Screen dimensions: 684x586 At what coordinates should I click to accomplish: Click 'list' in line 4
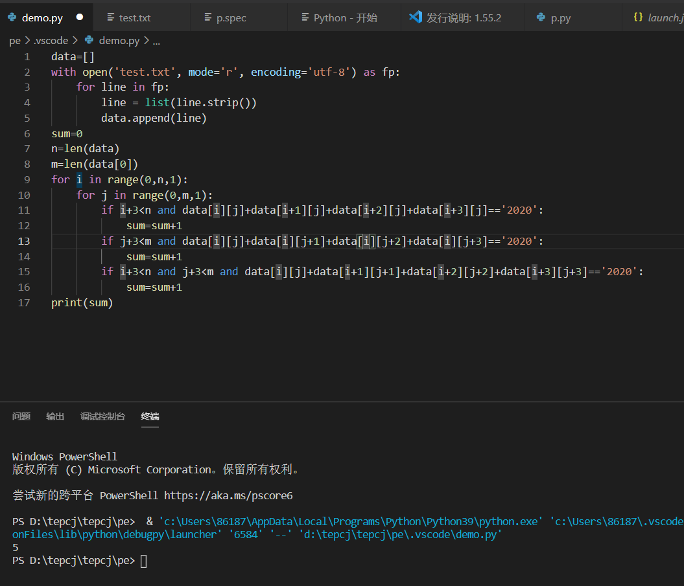tap(157, 102)
